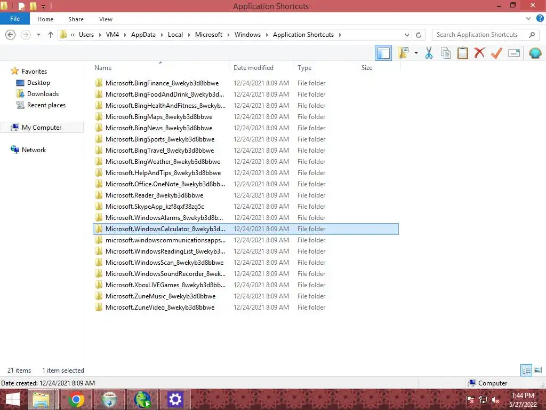
Task: Expand the folder options dropdown arrow
Action: pos(416,53)
